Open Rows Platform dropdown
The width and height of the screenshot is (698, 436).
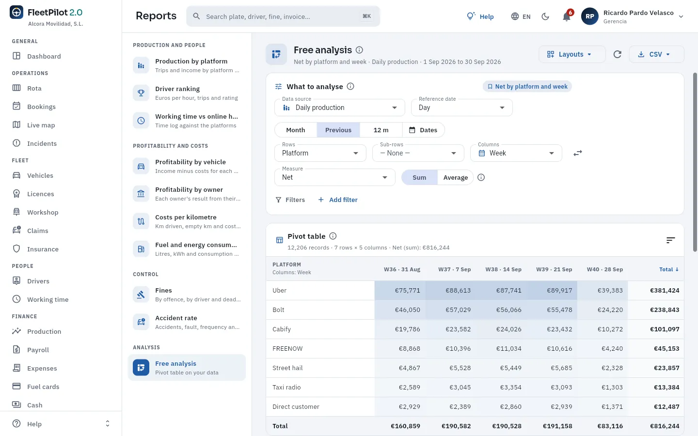[x=320, y=153]
